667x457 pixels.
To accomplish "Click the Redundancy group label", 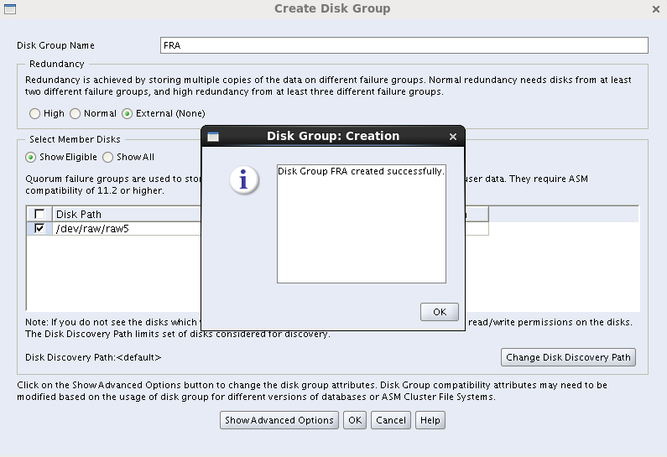I will click(56, 65).
